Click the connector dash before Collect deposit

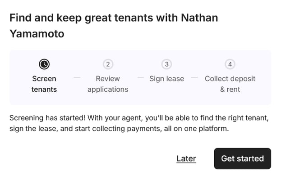click(194, 77)
